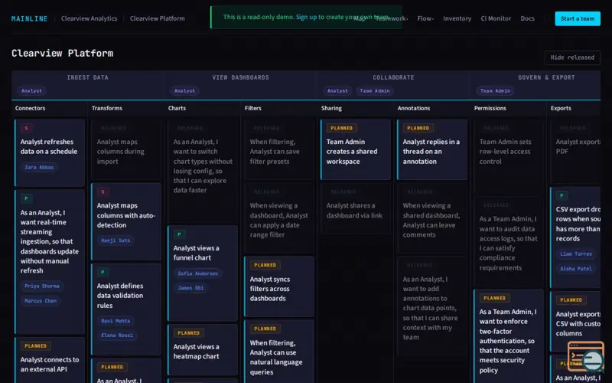
Task: Go to the Clearview Platform breadcrumb
Action: 158,18
